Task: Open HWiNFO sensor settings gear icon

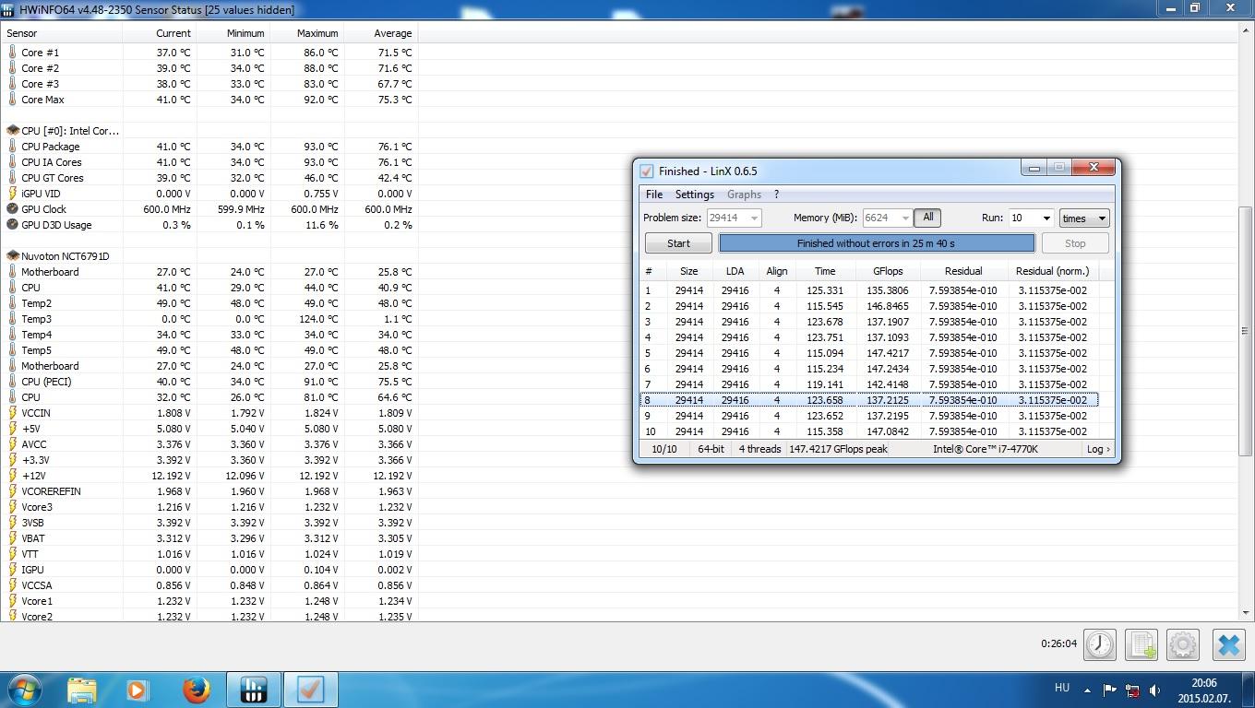Action: [x=1183, y=644]
